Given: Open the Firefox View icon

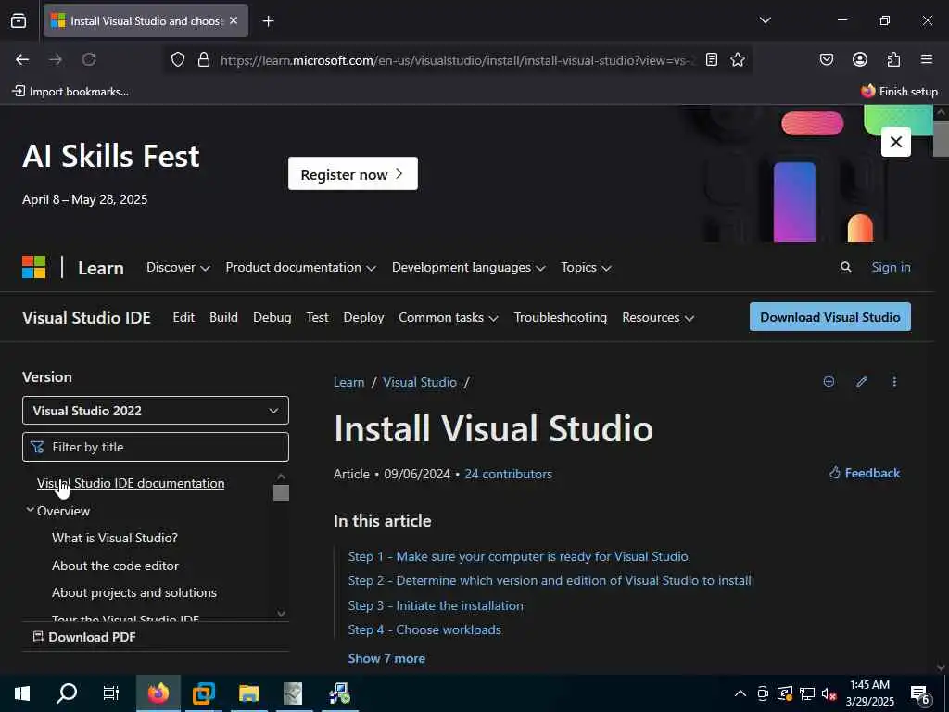Looking at the screenshot, I should pyautogui.click(x=19, y=20).
